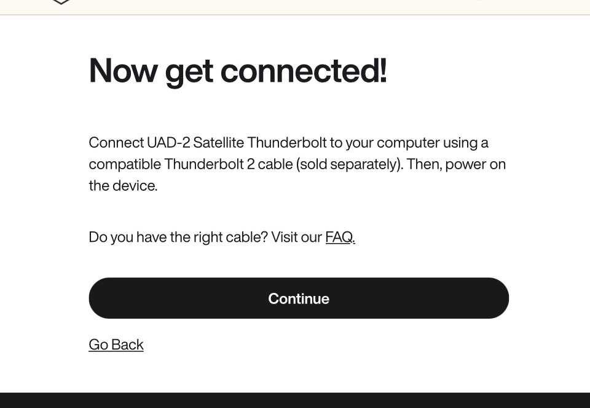Viewport: 590px width, 408px height.
Task: Click "Do you have the right cable?" text
Action: tap(178, 237)
